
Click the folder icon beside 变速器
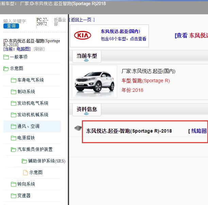click(13, 196)
